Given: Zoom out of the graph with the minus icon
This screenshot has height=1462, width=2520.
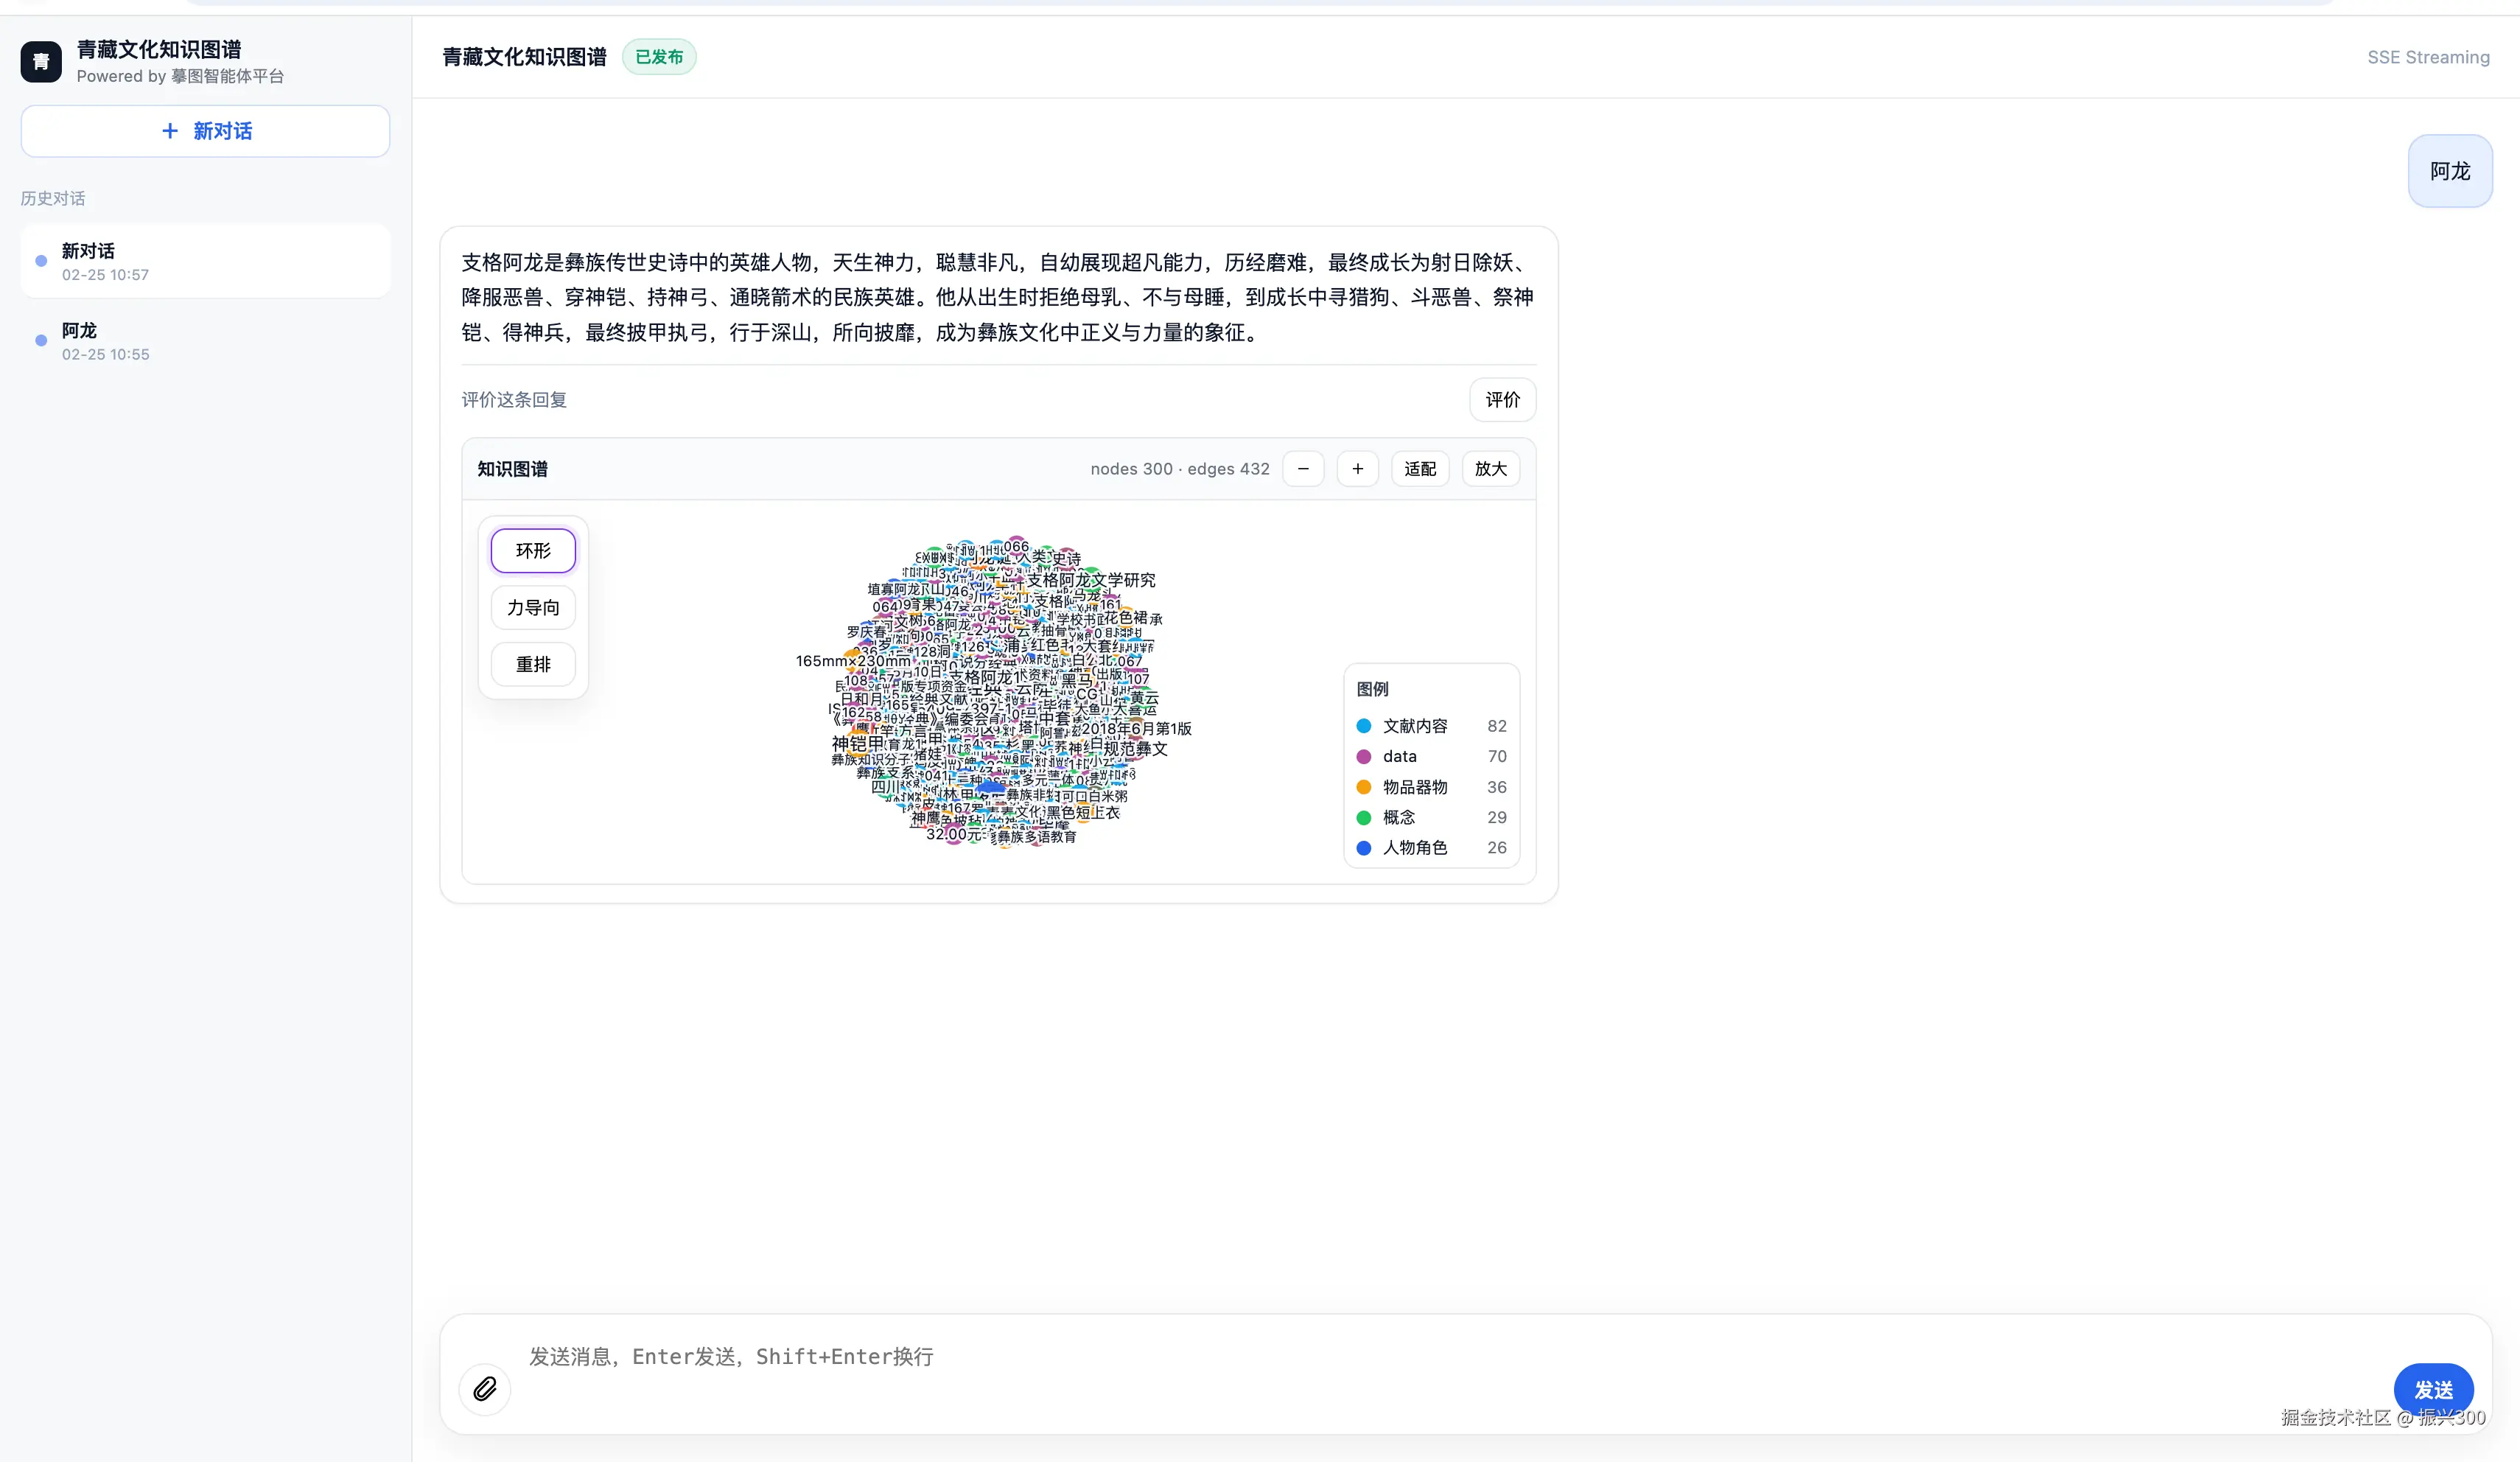Looking at the screenshot, I should coord(1303,468).
